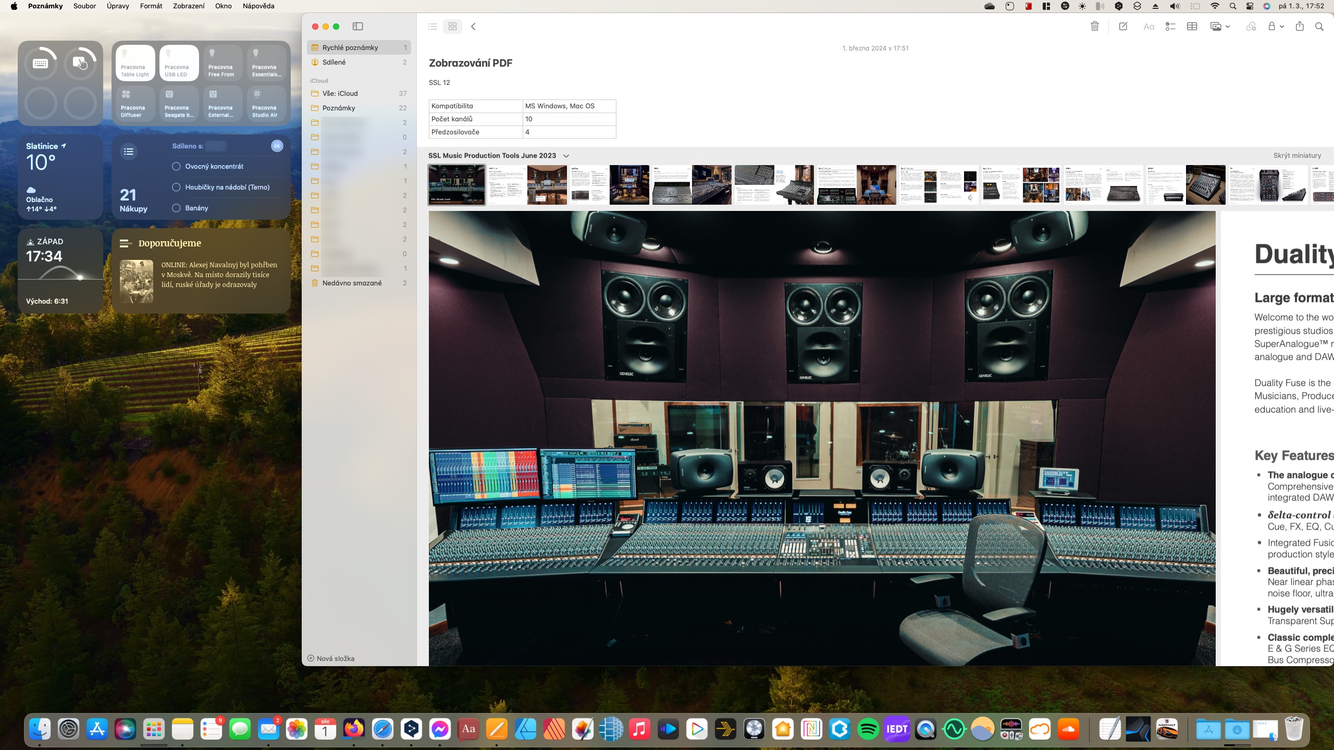This screenshot has height=750, width=1334.
Task: Check off Ovocný koncentrát reminder
Action: coord(176,167)
